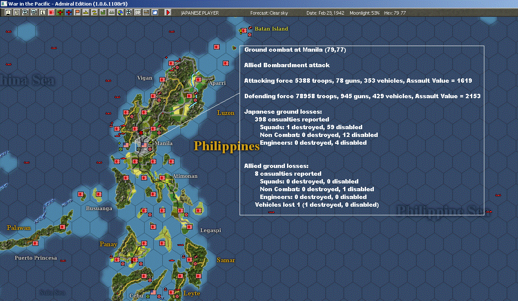Screen dimensions: 518x301
Task: Click the Luzon island label
Action: pos(226,113)
